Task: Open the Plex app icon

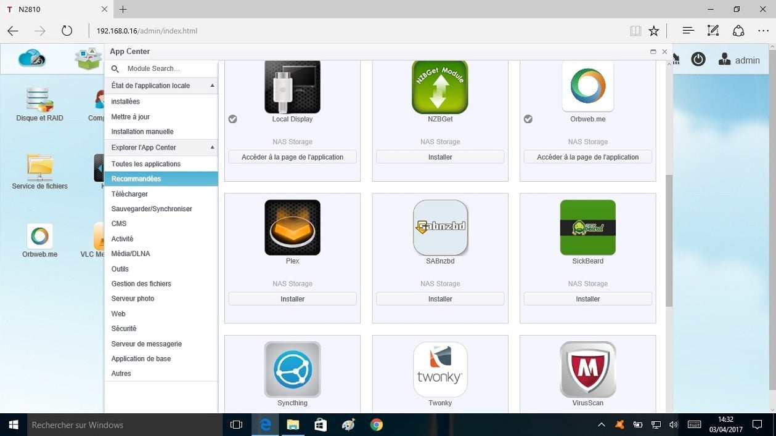Action: (292, 227)
